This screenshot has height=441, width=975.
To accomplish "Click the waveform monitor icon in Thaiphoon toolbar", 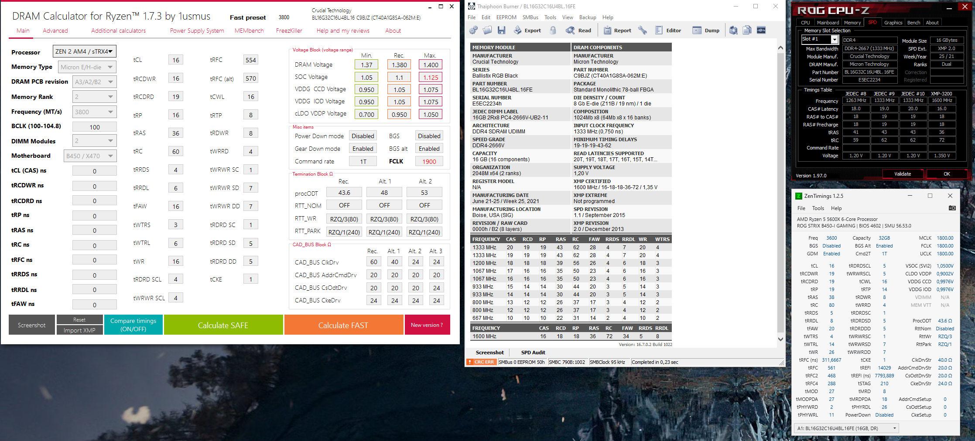I will click(x=761, y=30).
